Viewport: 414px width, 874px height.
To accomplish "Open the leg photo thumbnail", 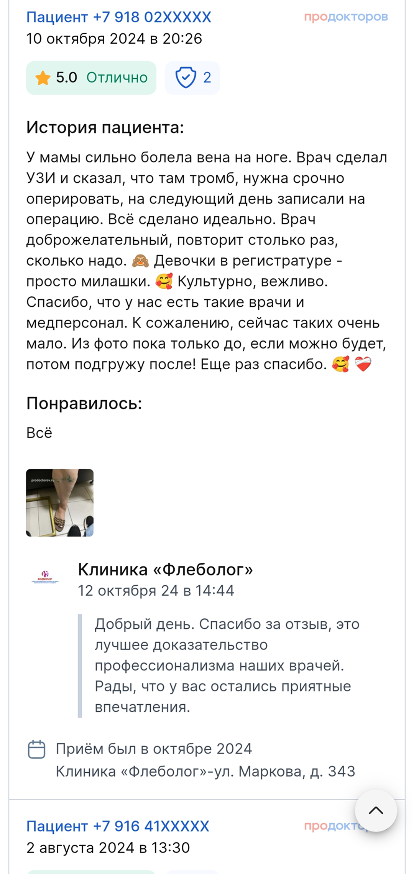I will (x=60, y=502).
